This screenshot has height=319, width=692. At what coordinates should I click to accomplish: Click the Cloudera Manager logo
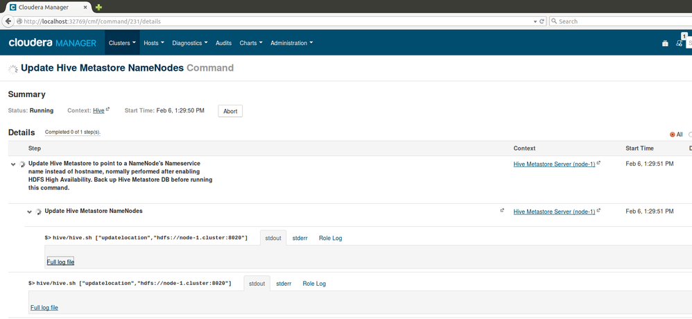pyautogui.click(x=53, y=43)
